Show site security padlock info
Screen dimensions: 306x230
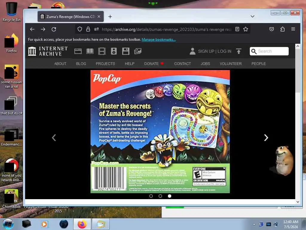pyautogui.click(x=88, y=29)
